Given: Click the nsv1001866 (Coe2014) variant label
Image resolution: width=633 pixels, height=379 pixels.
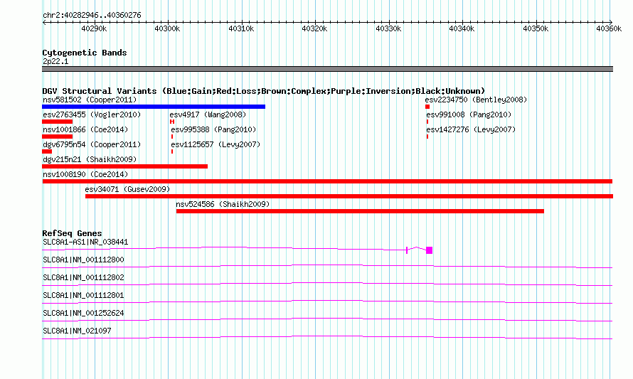Looking at the screenshot, I should [85, 129].
